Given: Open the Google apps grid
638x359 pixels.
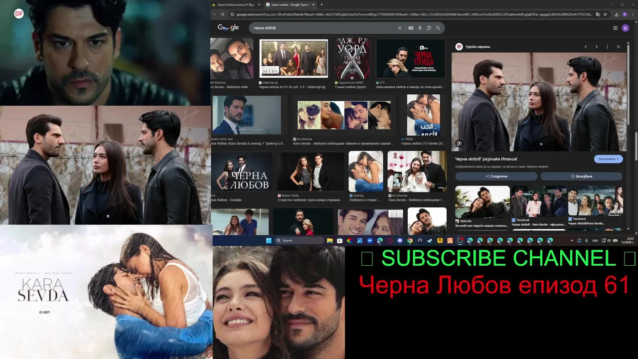Looking at the screenshot, I should (x=615, y=28).
